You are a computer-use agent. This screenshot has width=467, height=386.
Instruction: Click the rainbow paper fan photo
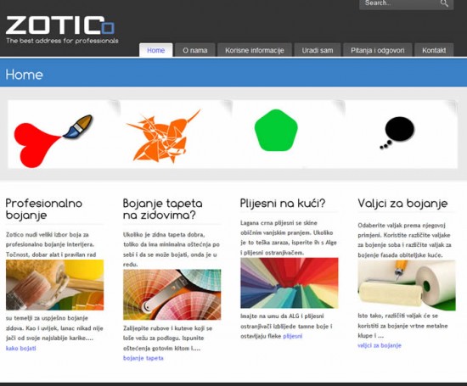290,283
